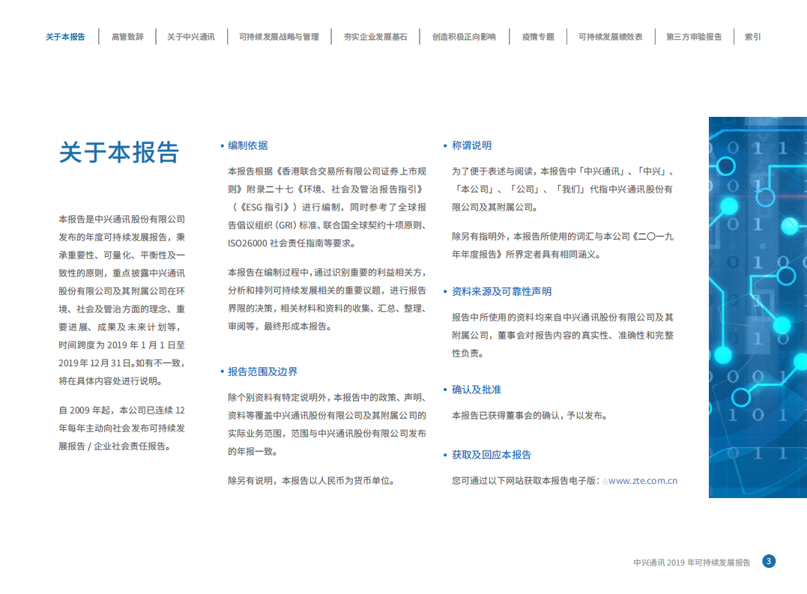Jump to the 索引 index section

tap(752, 35)
